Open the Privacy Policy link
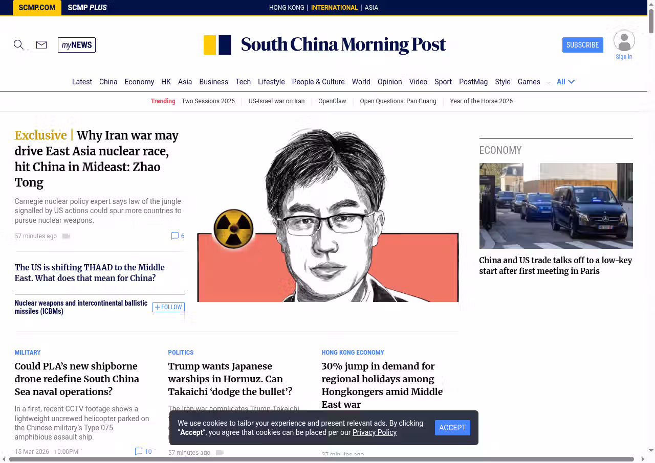Viewport: 655px width, 463px height. (x=374, y=432)
